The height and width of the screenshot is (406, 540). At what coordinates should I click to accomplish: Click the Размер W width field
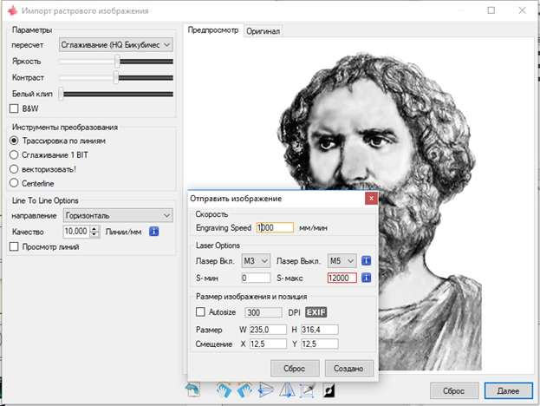click(268, 330)
